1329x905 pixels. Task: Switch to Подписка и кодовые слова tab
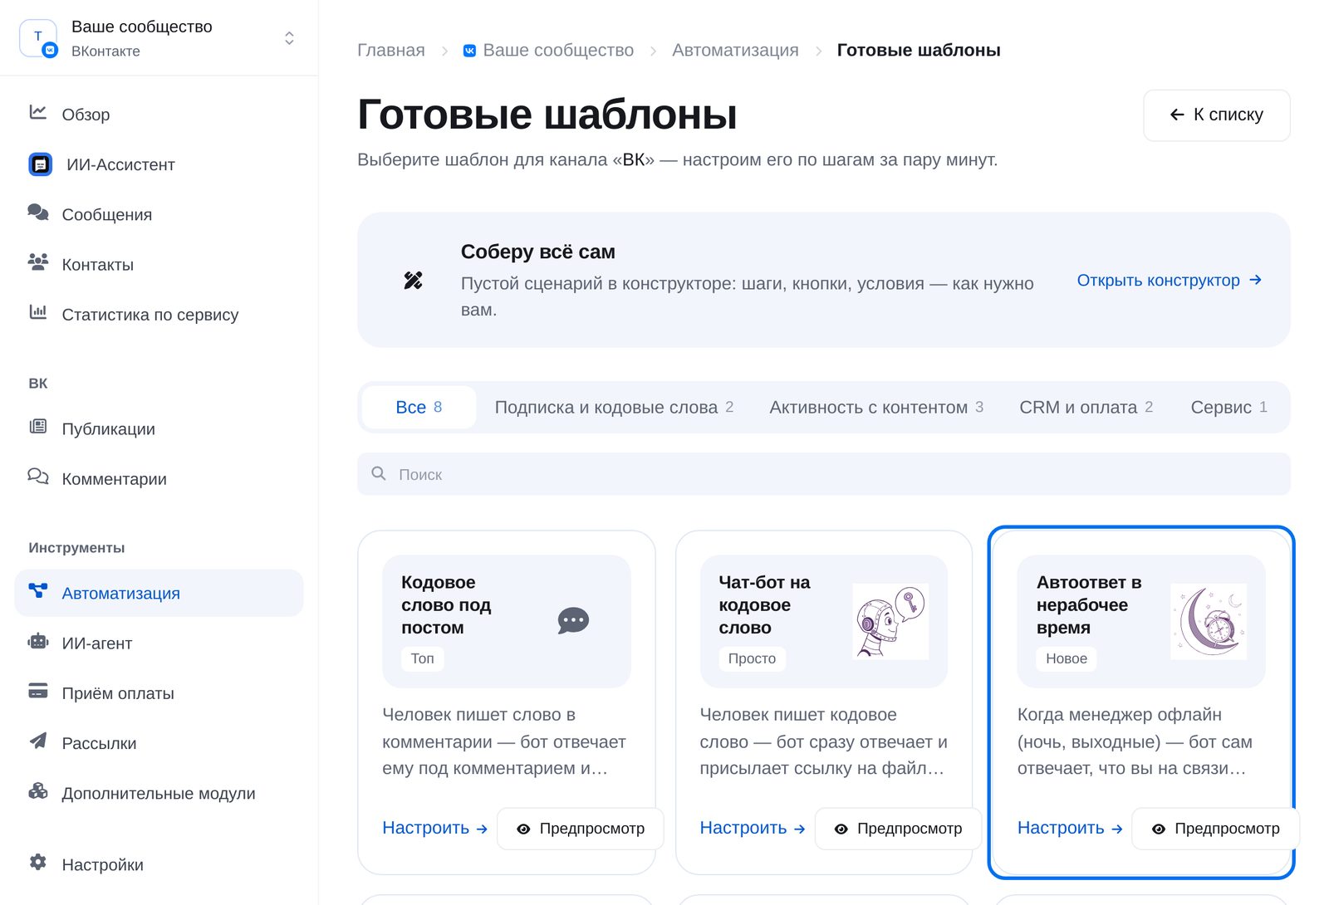click(614, 407)
